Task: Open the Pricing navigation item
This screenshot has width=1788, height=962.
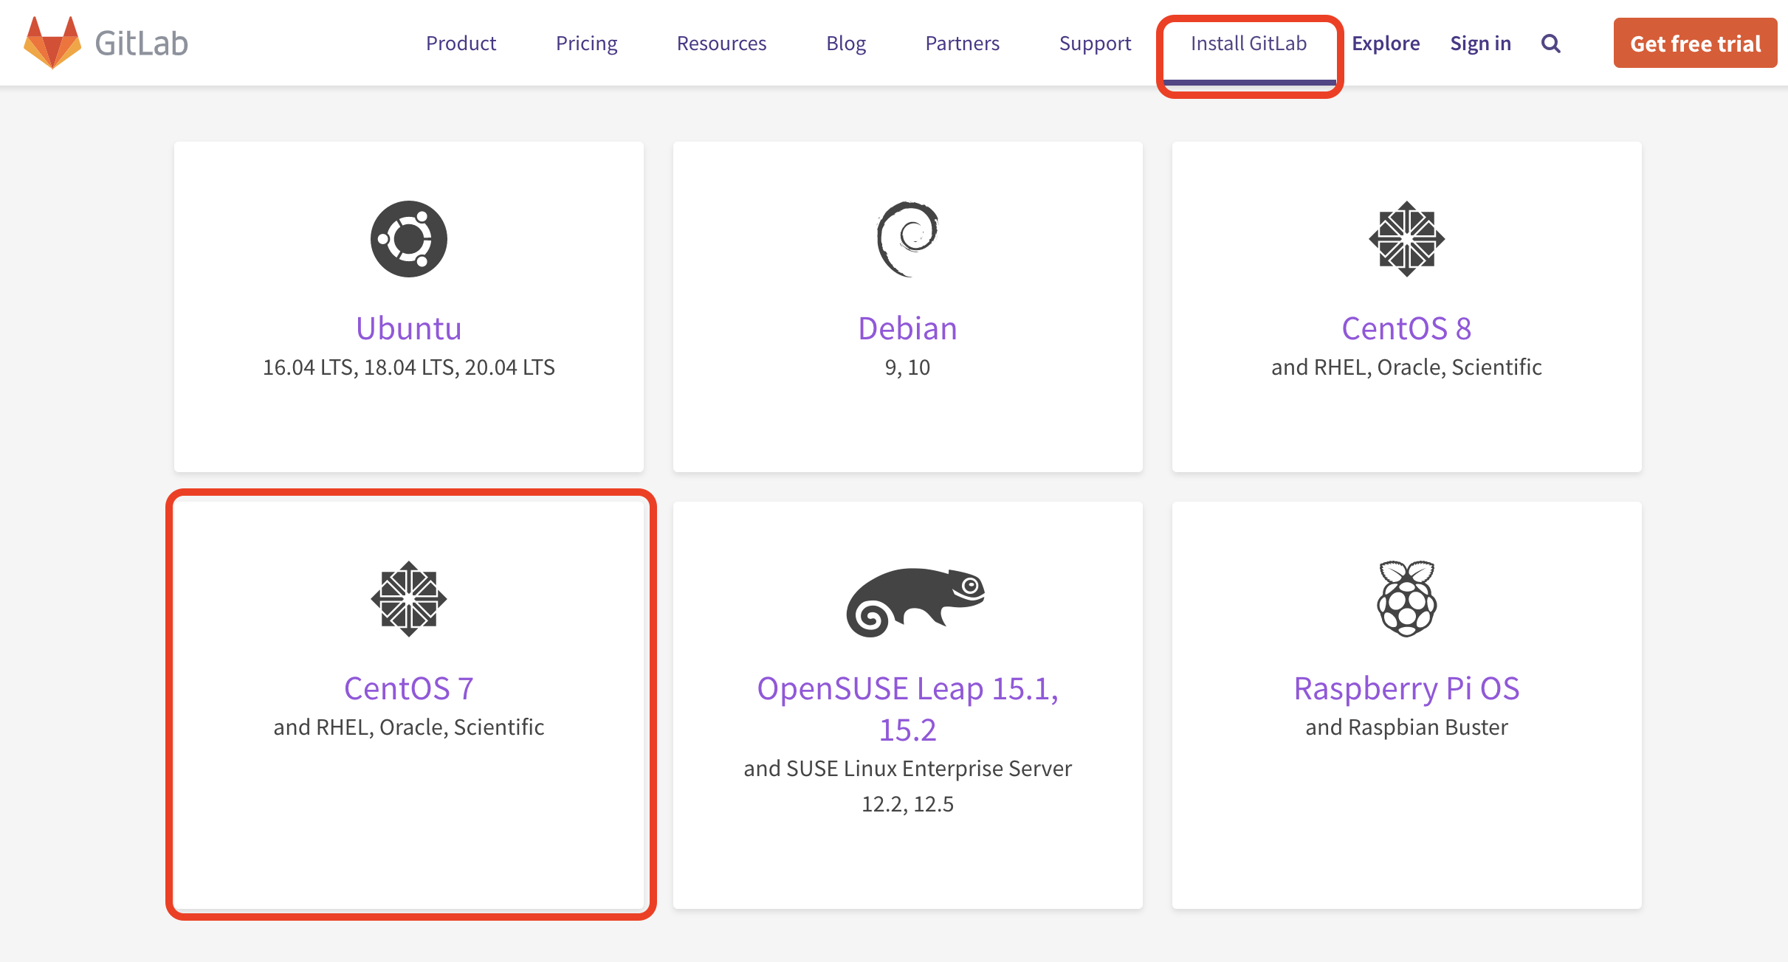Action: [586, 44]
